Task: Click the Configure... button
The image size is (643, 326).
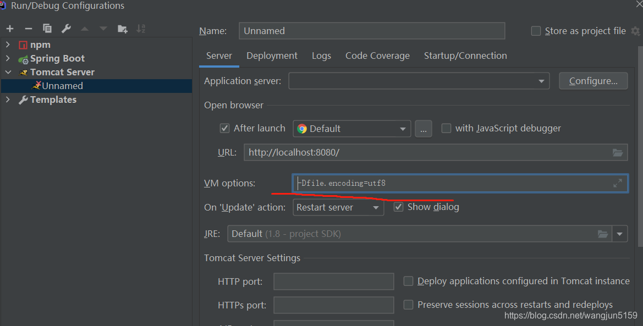Action: tap(593, 81)
